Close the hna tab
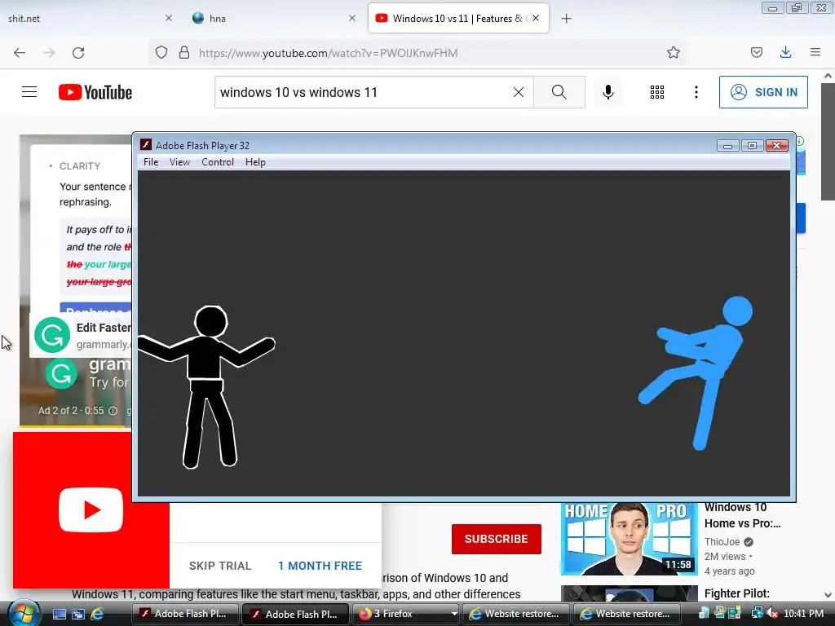 352,18
